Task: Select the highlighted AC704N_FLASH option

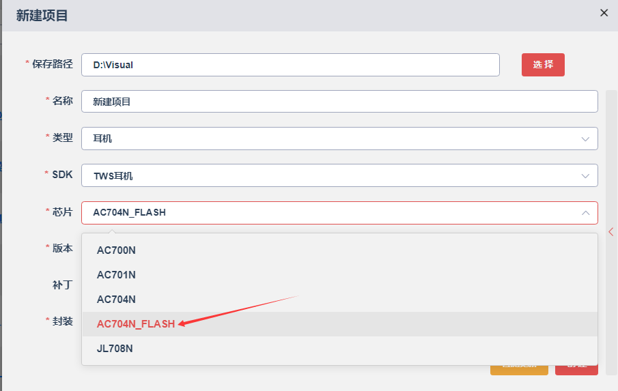Action: click(339, 323)
